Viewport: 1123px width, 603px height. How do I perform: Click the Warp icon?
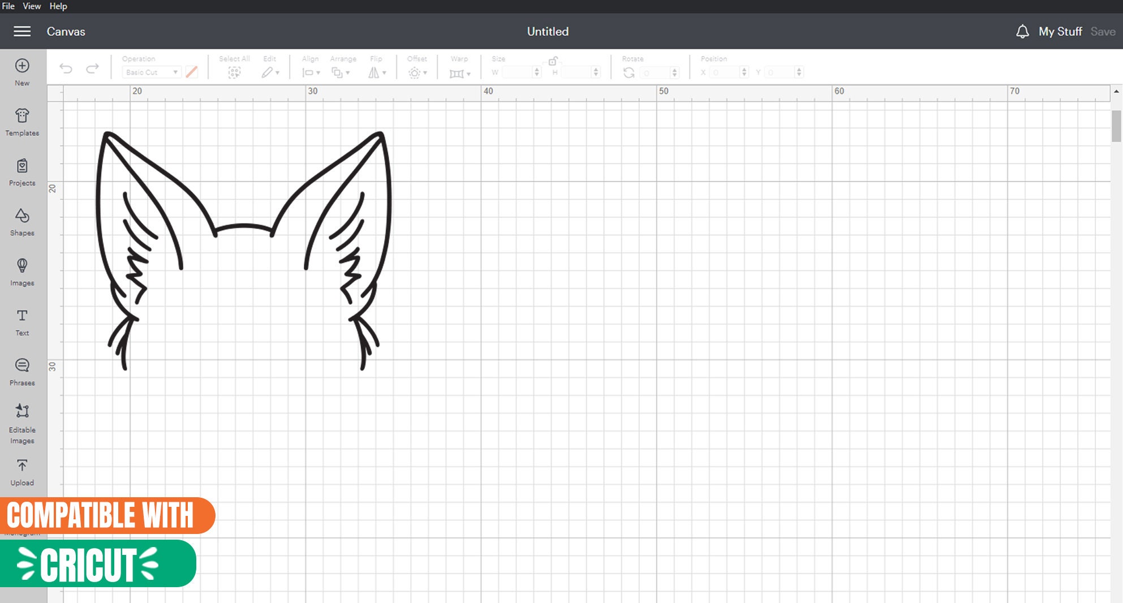457,73
